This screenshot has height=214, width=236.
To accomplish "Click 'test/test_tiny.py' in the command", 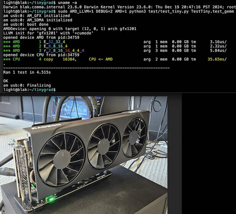I will tap(168, 11).
